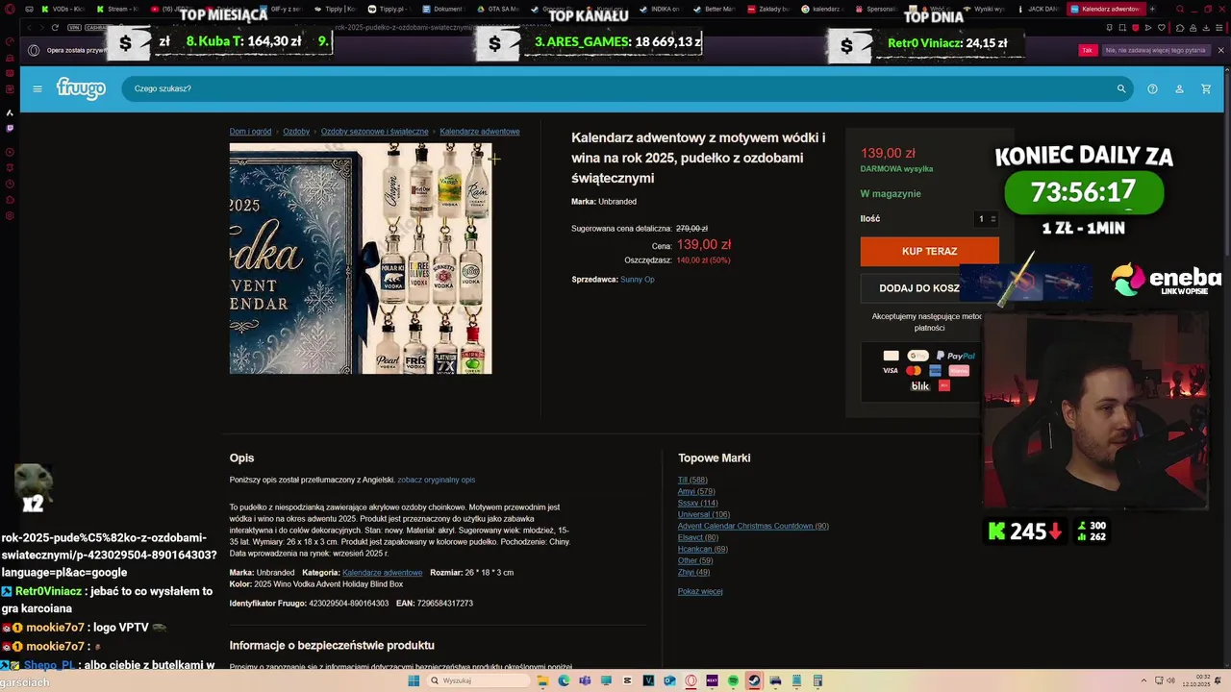Image resolution: width=1231 pixels, height=692 pixels.
Task: Open File Explorer from the taskbar
Action: 542,681
